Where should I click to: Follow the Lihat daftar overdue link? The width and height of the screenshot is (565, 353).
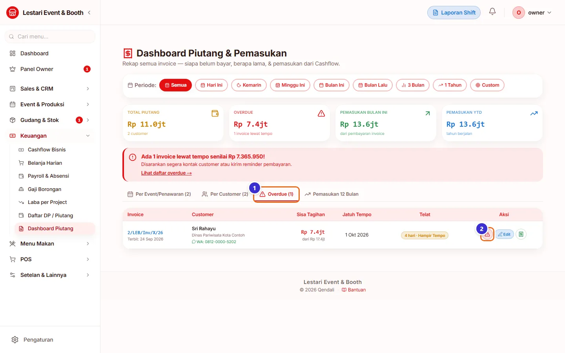coord(166,173)
